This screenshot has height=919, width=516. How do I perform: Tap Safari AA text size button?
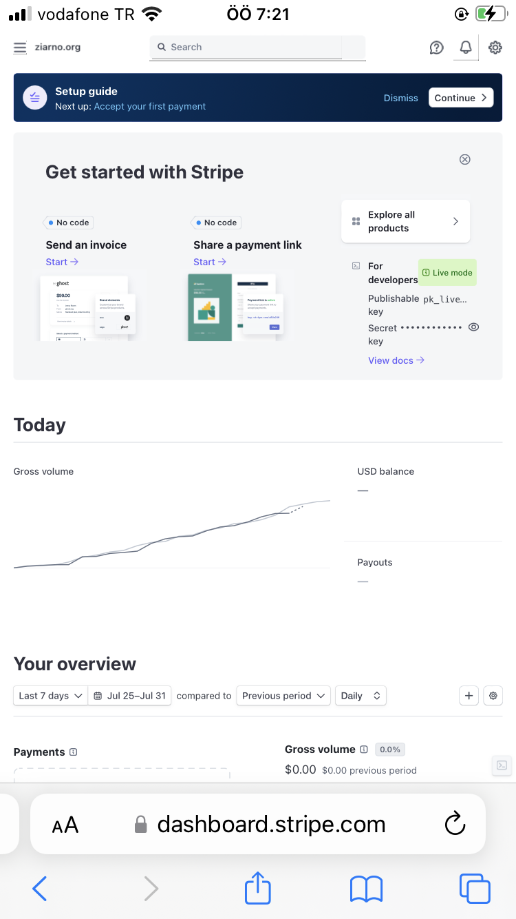[65, 825]
